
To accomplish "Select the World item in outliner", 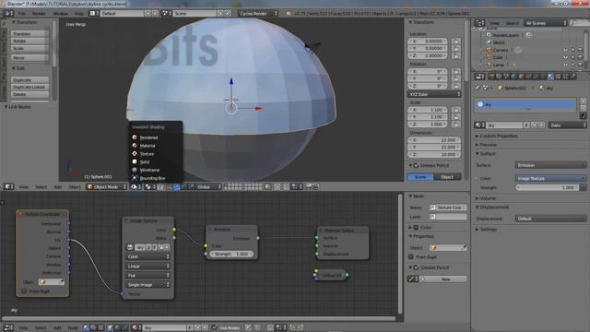I will (x=499, y=42).
